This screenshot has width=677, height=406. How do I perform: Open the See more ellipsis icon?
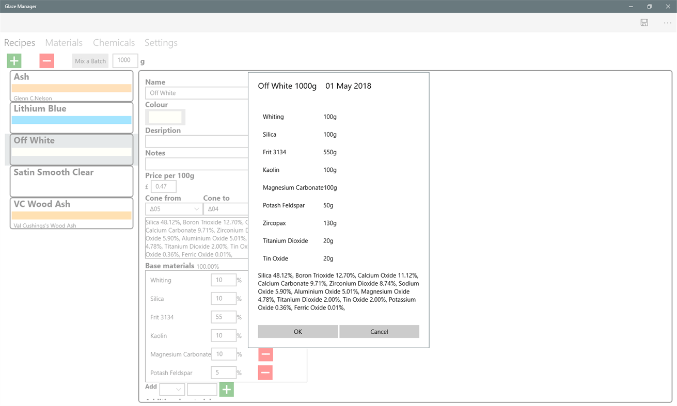[667, 23]
